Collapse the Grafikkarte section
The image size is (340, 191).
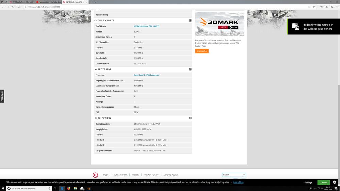[x=190, y=21]
